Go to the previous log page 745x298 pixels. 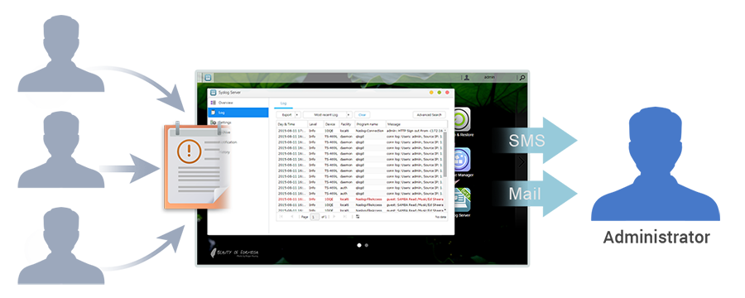click(291, 216)
